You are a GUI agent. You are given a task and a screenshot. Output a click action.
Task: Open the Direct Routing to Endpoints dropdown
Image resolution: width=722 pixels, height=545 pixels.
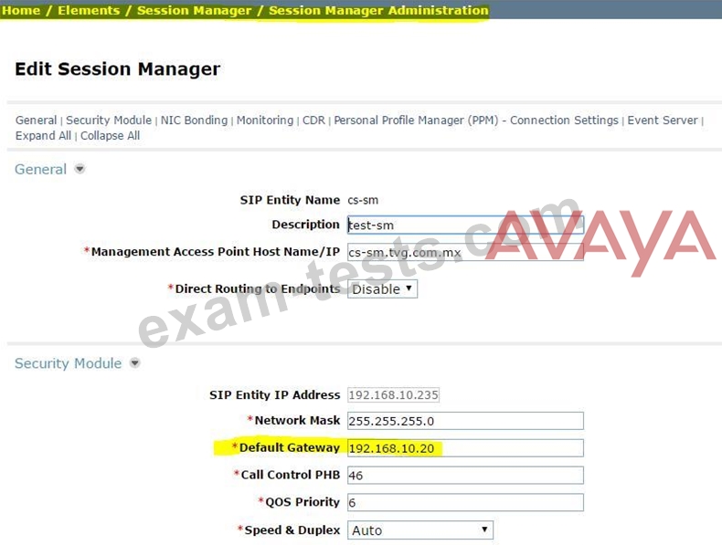pos(382,288)
